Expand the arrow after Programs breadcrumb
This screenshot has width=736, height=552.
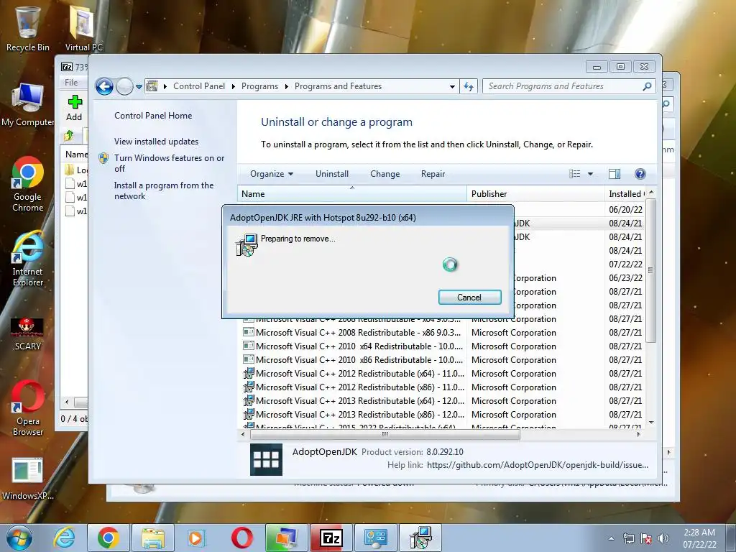tap(286, 86)
